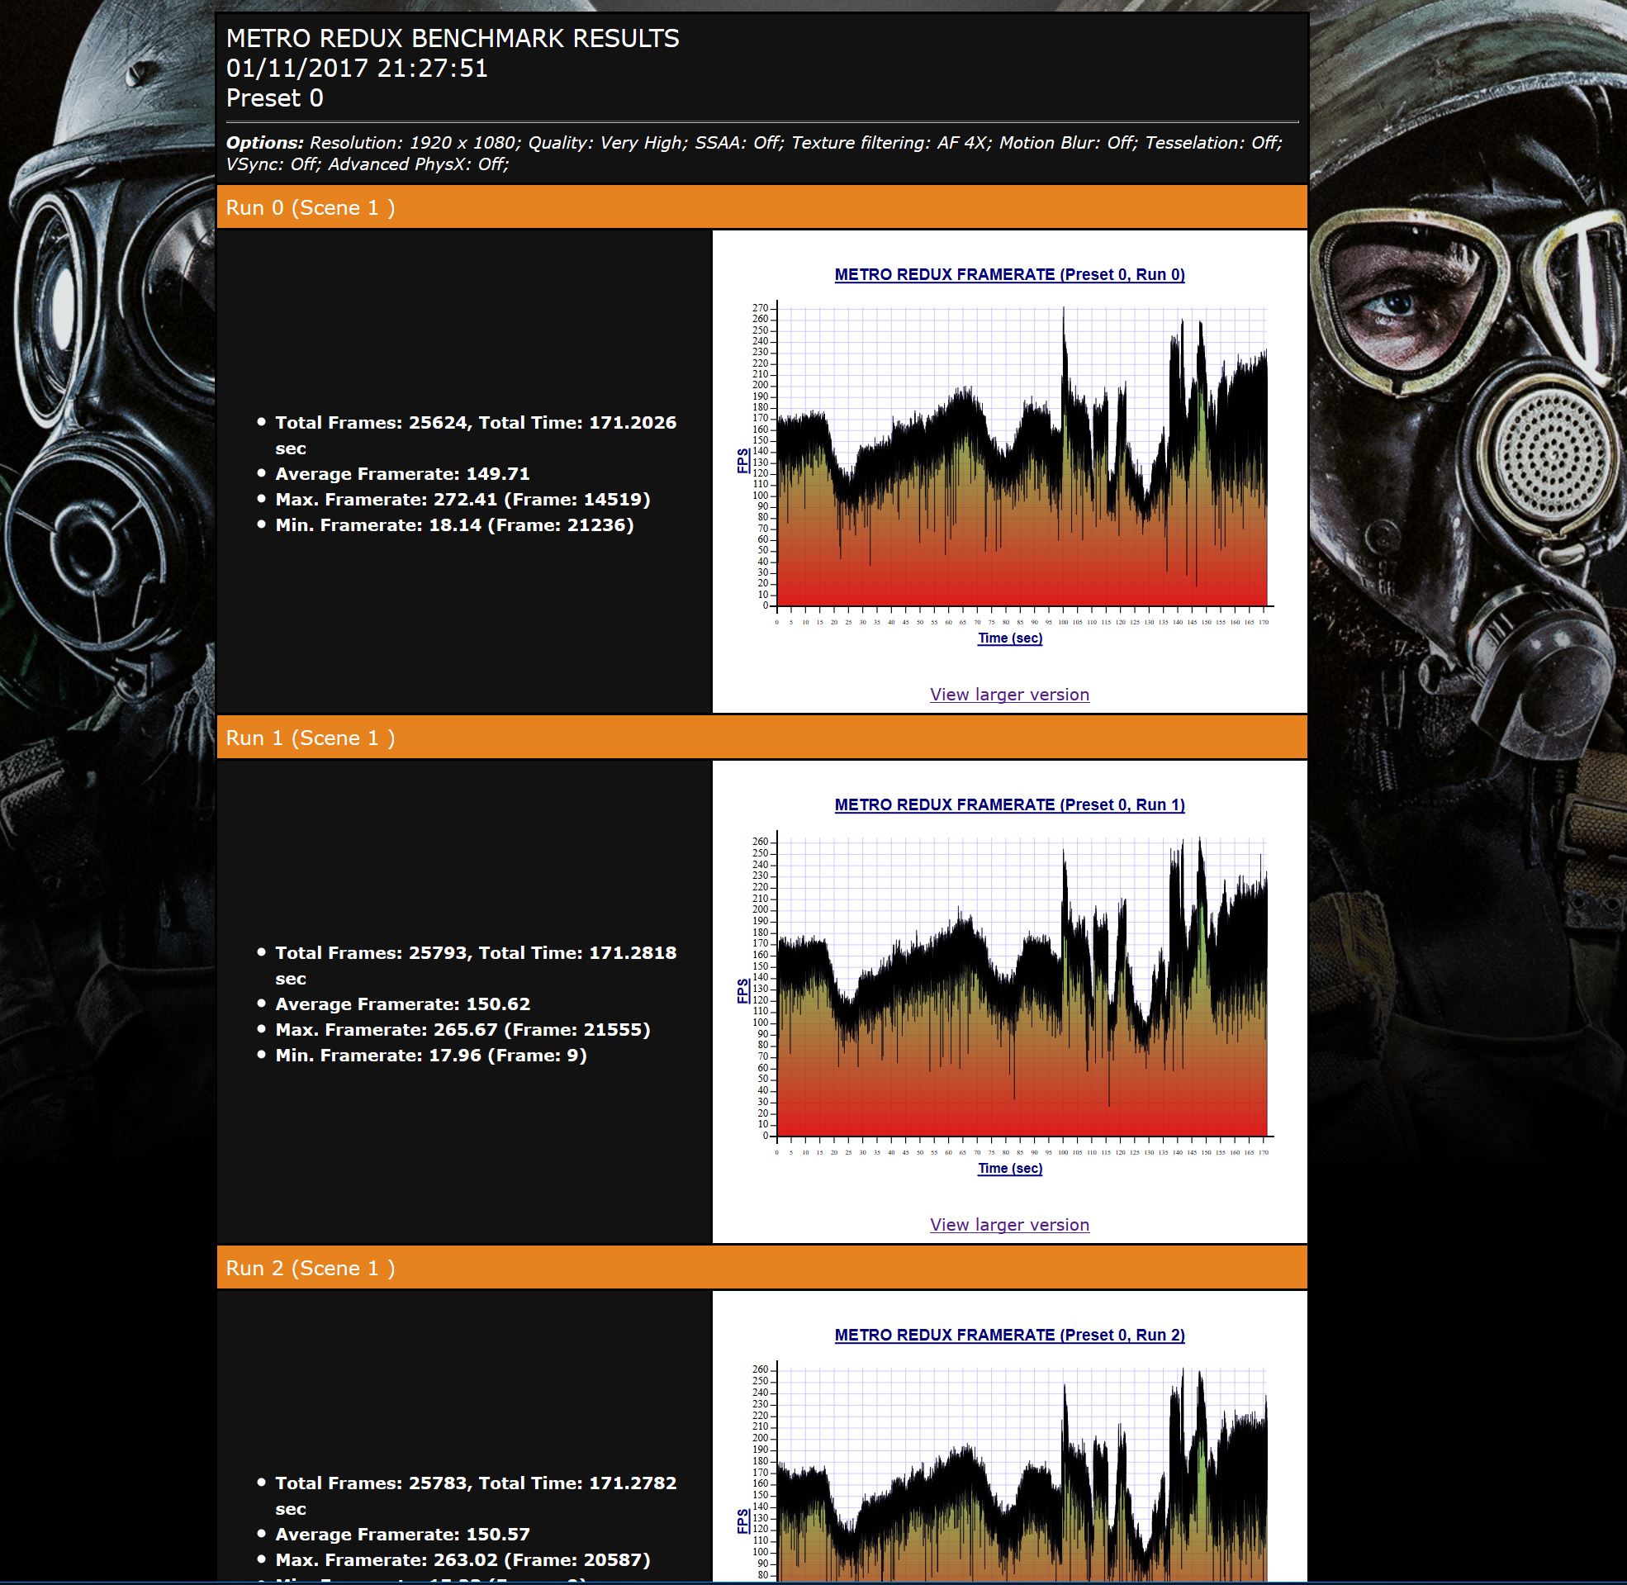Click 'FPS' axis label in Run 1 chart

click(x=742, y=990)
